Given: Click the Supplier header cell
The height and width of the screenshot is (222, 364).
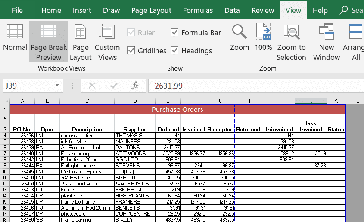Looking at the screenshot, I should tap(135, 126).
